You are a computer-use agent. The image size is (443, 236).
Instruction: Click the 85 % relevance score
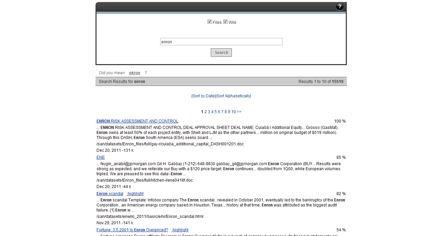pyautogui.click(x=341, y=157)
